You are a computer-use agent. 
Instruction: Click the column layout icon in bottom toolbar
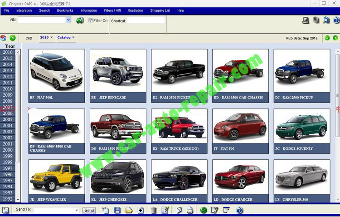point(226,210)
